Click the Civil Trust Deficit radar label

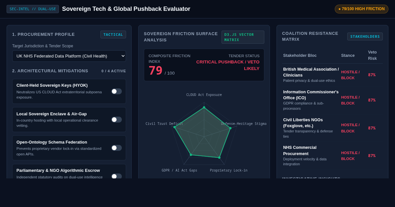pos(164,124)
